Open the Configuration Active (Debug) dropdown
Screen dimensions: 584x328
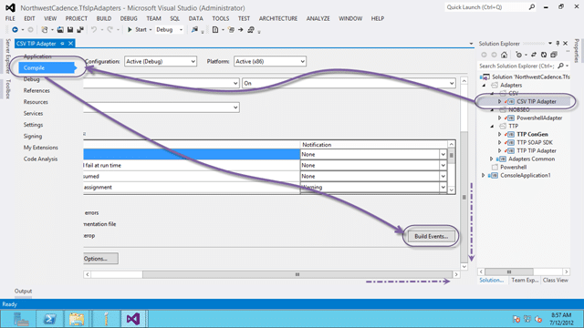tap(161, 61)
